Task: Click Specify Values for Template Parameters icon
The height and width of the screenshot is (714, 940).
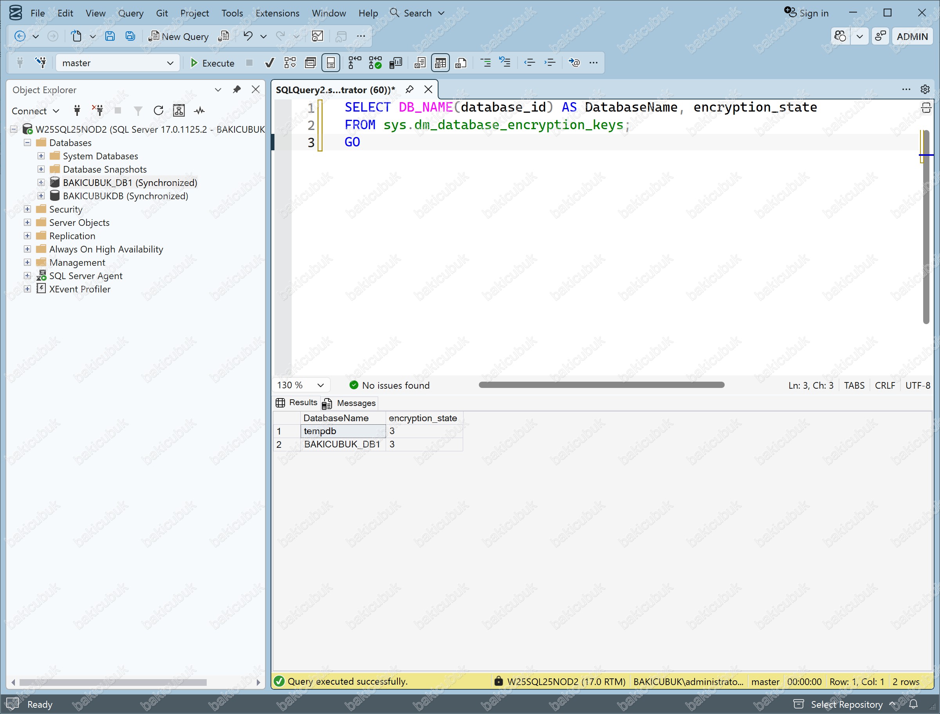Action: pos(574,63)
